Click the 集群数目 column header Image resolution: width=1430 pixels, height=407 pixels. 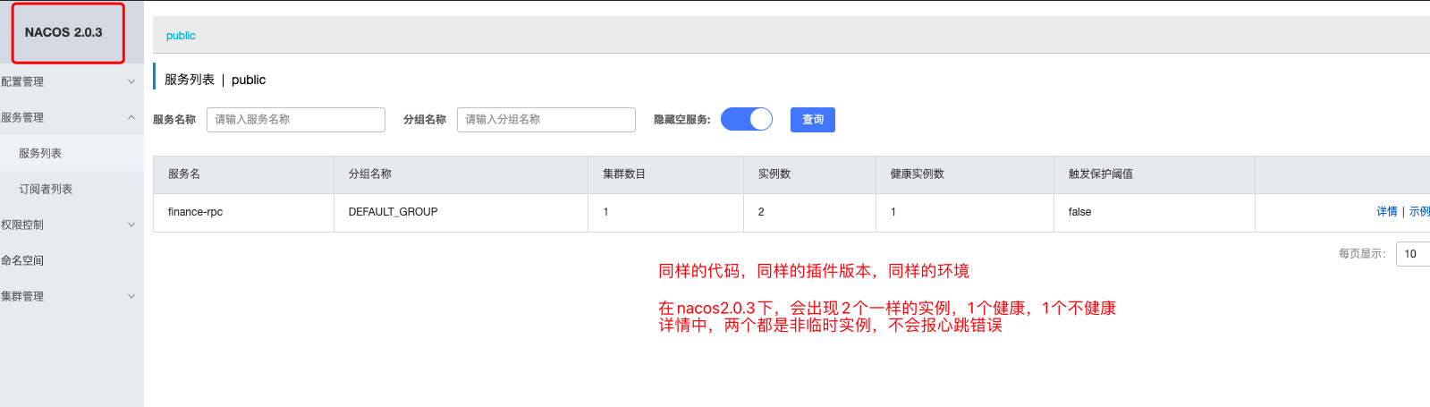[665, 174]
